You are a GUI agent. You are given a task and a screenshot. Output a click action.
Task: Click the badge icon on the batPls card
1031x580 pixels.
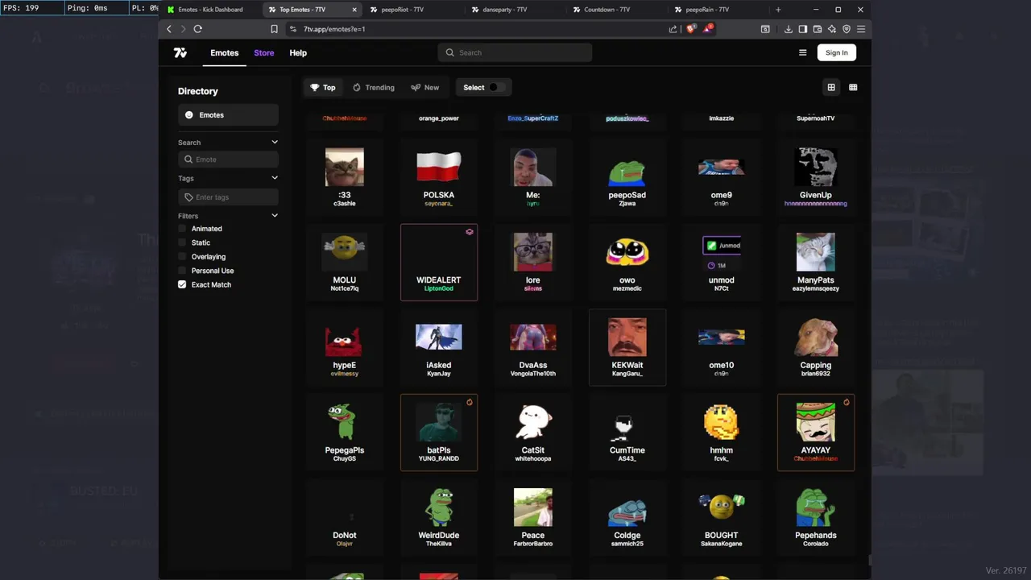click(x=470, y=402)
